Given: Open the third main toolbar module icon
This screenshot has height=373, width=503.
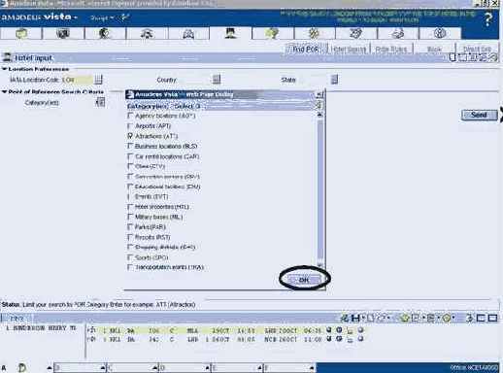Looking at the screenshot, I should point(105,33).
